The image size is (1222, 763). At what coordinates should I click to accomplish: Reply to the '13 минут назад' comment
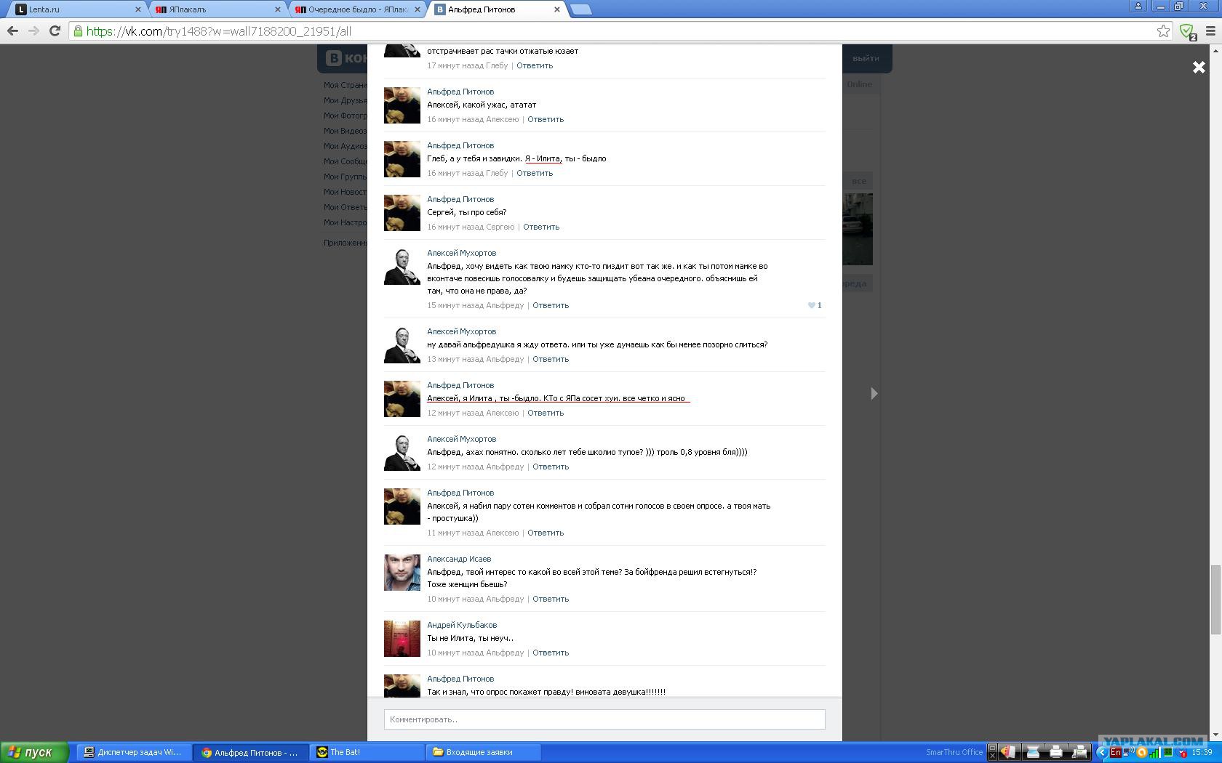(x=551, y=359)
